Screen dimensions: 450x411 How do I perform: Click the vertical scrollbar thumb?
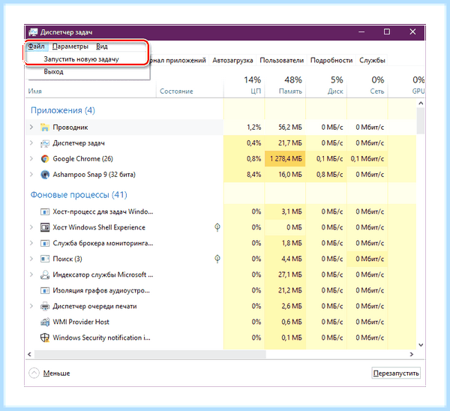pos(421,121)
